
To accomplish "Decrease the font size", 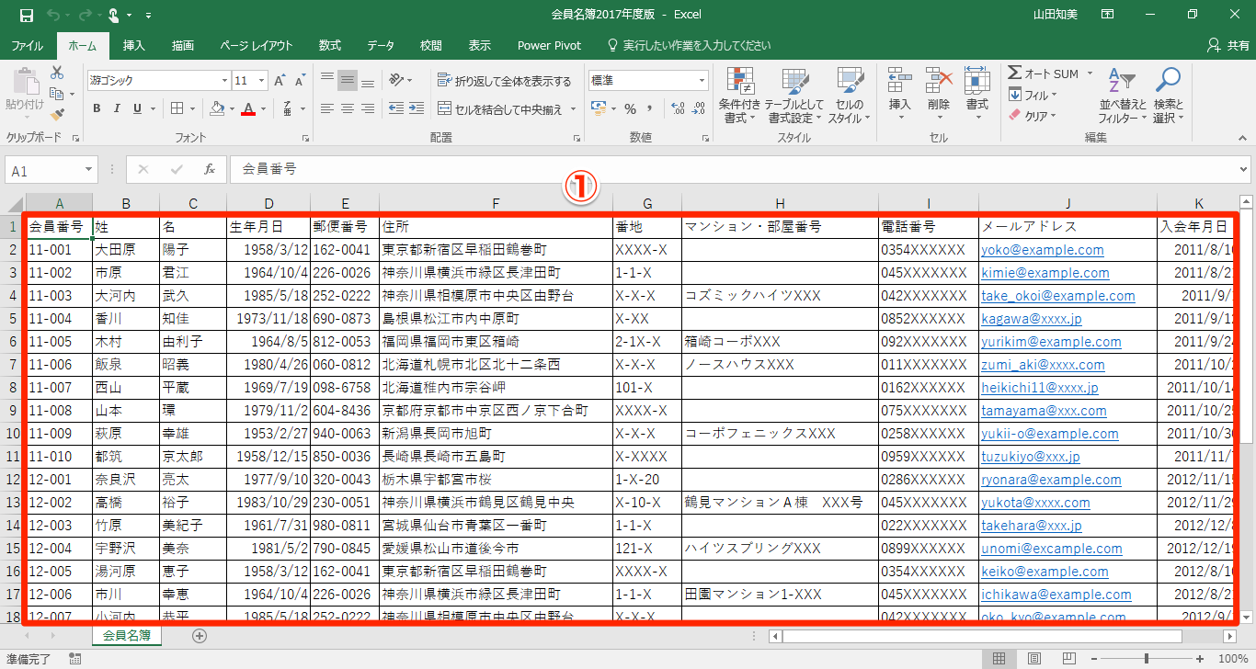I will 300,81.
